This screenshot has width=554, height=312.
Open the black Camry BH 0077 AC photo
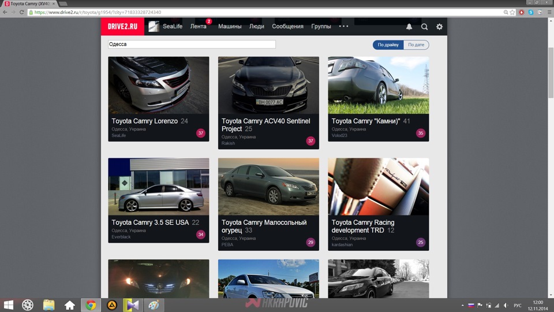pyautogui.click(x=268, y=86)
